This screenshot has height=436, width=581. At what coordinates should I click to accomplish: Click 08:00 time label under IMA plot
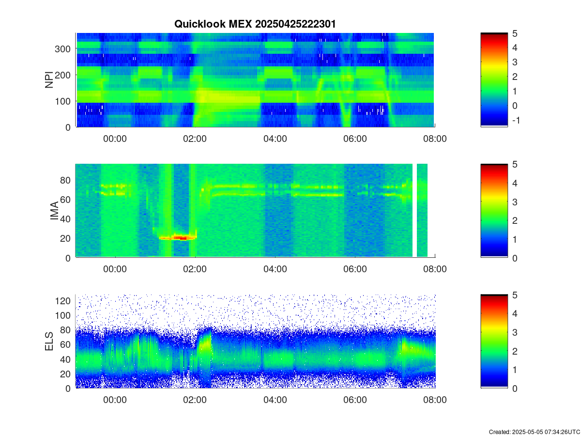click(x=435, y=269)
